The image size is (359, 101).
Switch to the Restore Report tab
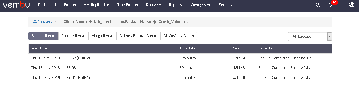(74, 36)
